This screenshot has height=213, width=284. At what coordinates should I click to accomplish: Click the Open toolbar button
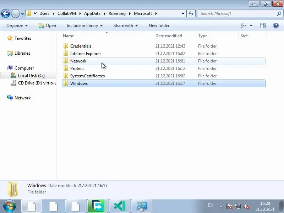pos(48,26)
